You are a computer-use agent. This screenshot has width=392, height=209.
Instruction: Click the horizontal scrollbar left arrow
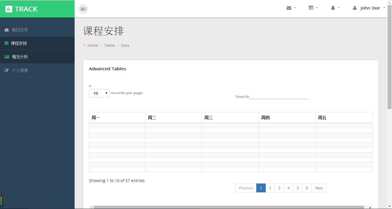(91, 207)
